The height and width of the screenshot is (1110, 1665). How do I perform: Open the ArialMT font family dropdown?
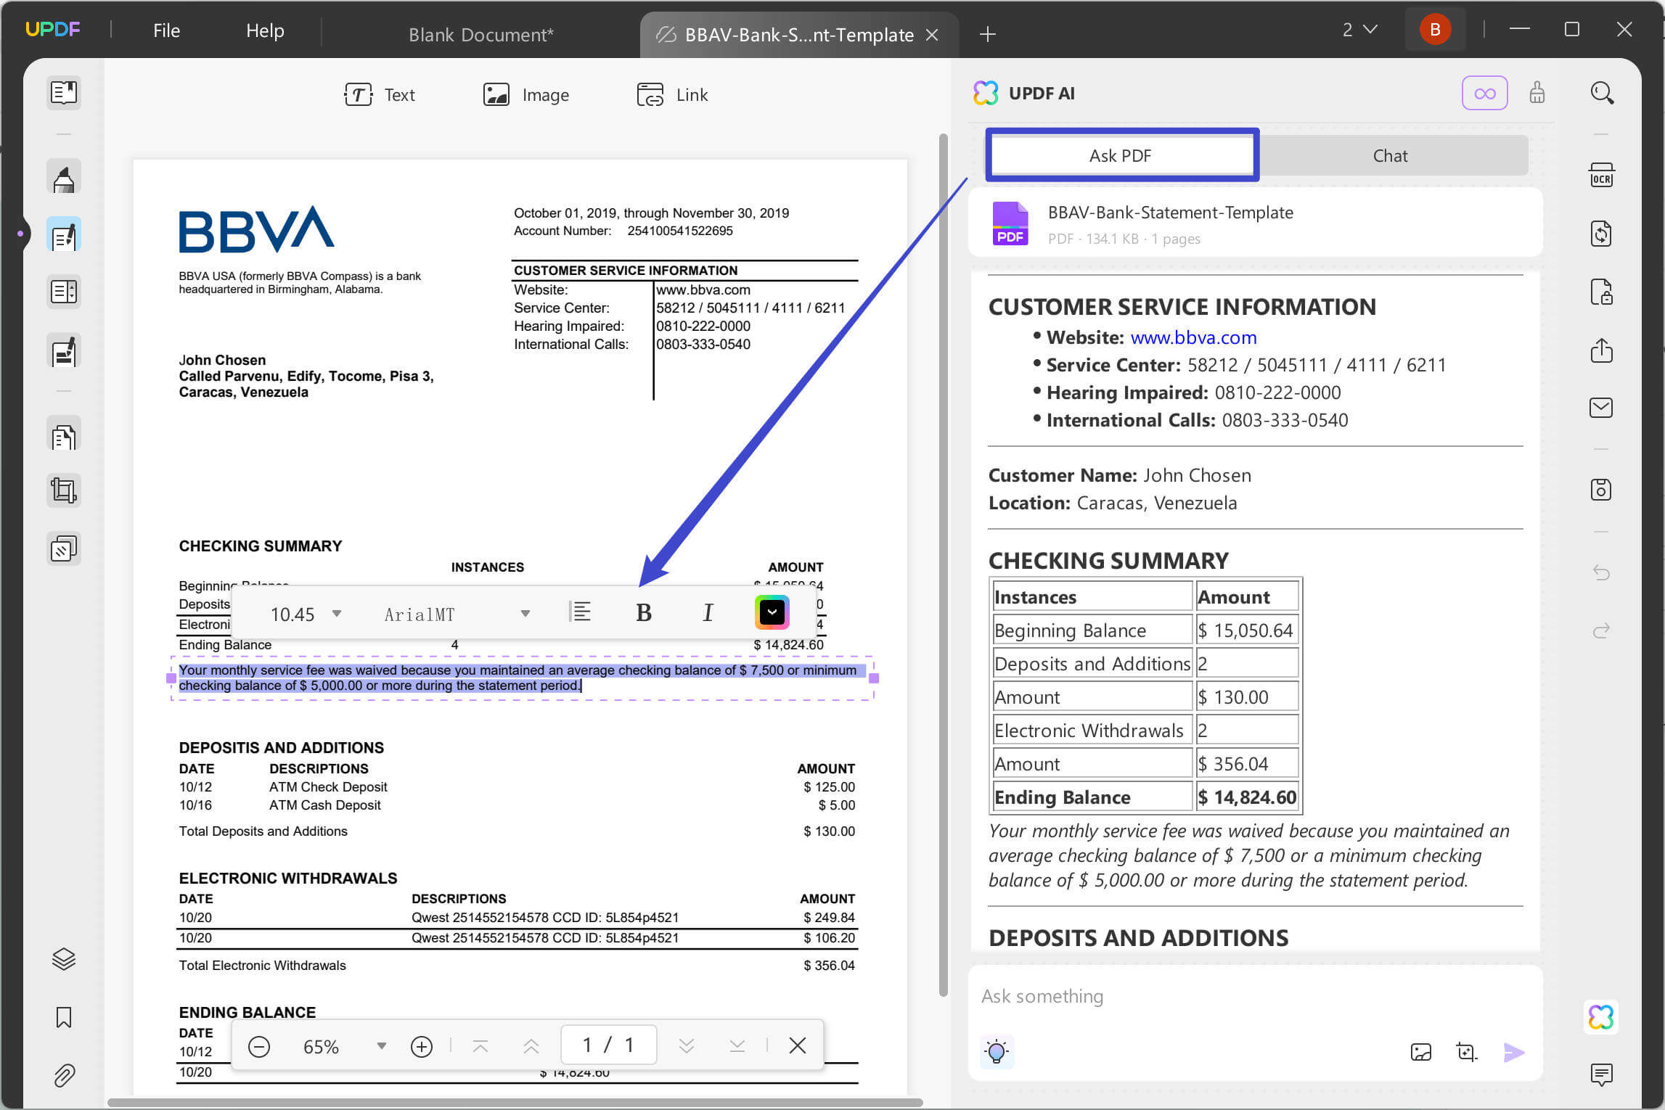pos(525,613)
